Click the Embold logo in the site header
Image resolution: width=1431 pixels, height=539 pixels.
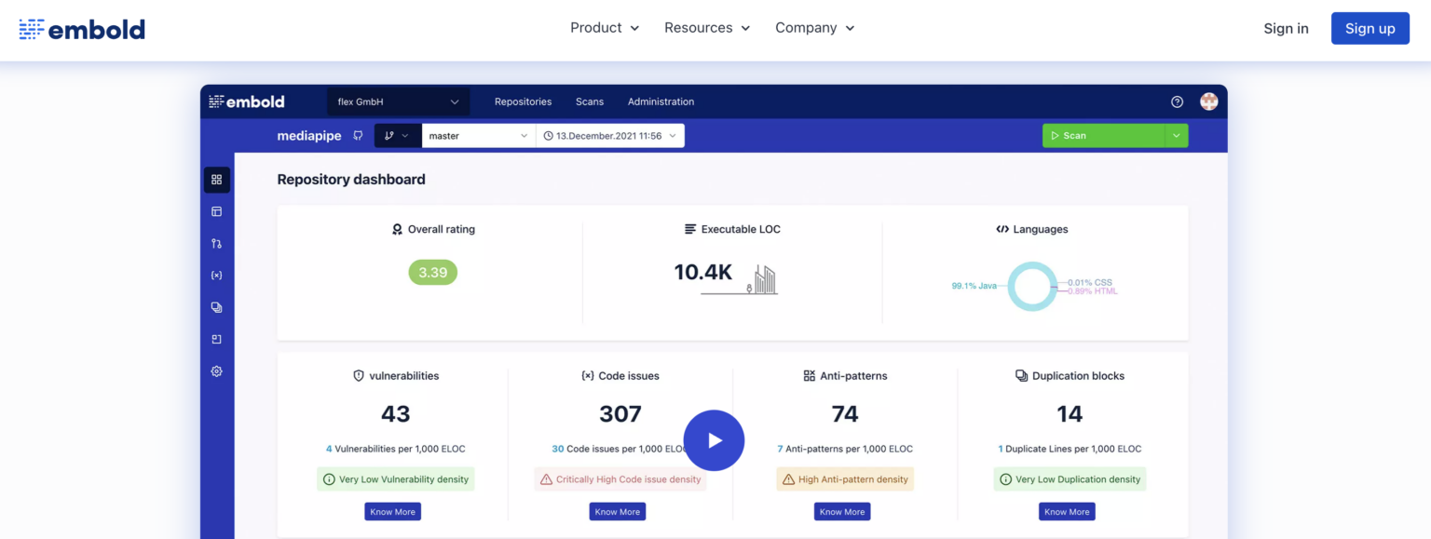[82, 29]
